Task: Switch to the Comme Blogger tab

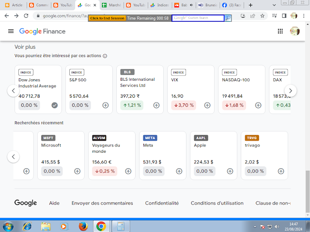Action: pyautogui.click(x=39, y=5)
